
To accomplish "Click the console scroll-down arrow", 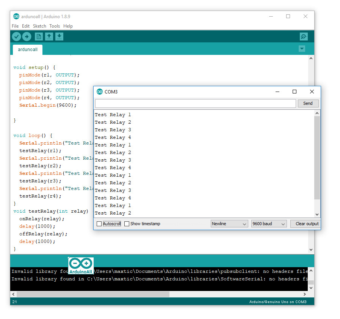I will 311,288.
